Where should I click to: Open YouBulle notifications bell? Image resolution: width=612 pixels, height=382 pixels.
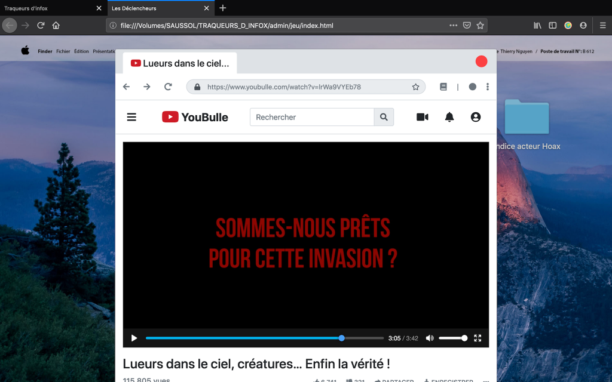pyautogui.click(x=449, y=117)
